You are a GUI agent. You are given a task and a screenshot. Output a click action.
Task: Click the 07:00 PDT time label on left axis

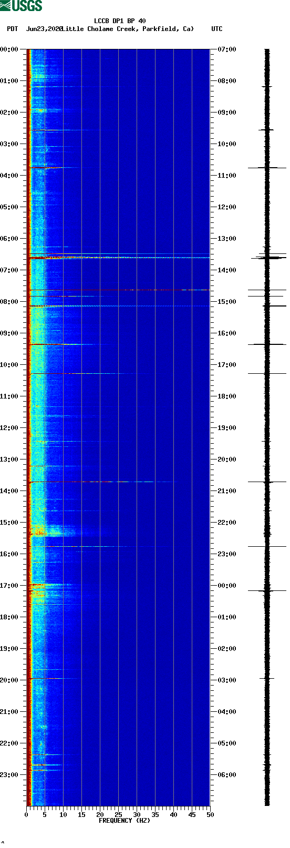[9, 270]
